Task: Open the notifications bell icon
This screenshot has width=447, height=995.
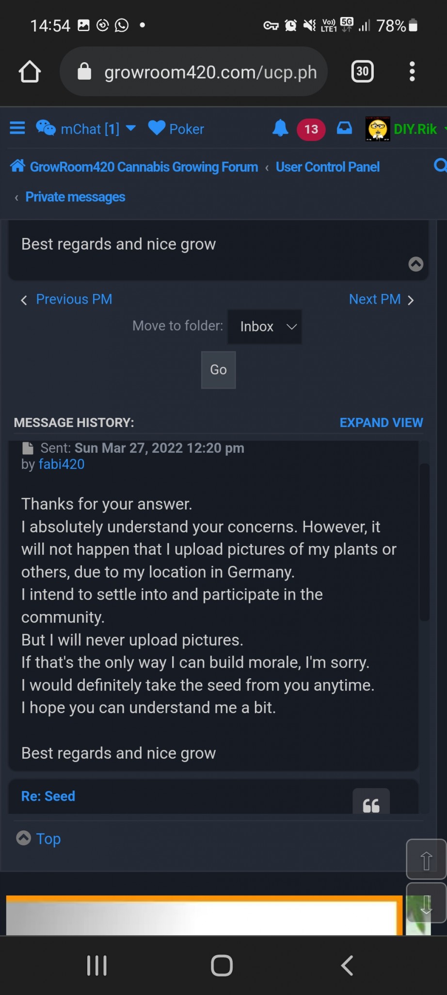Action: pyautogui.click(x=280, y=128)
